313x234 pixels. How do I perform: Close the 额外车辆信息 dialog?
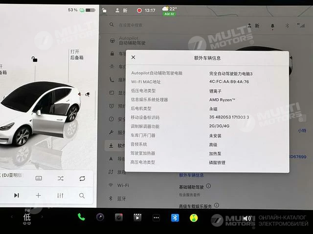[134, 58]
